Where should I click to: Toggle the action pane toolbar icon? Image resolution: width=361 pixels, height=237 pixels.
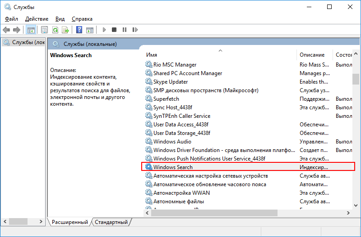click(x=89, y=30)
